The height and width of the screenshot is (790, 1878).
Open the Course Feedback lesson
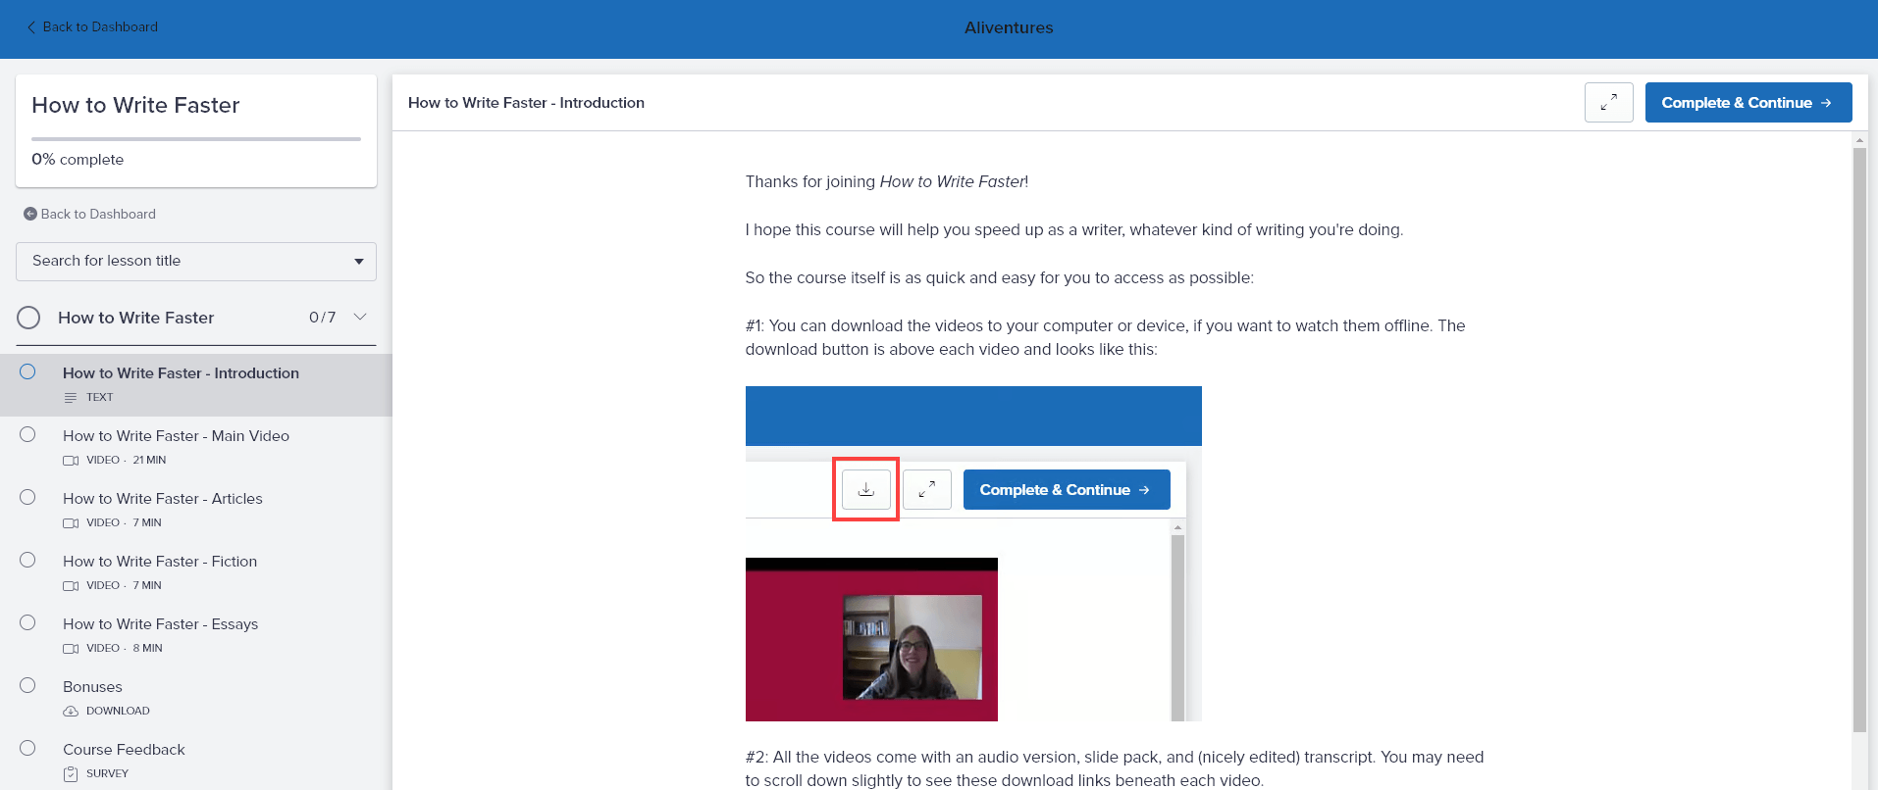(x=124, y=750)
